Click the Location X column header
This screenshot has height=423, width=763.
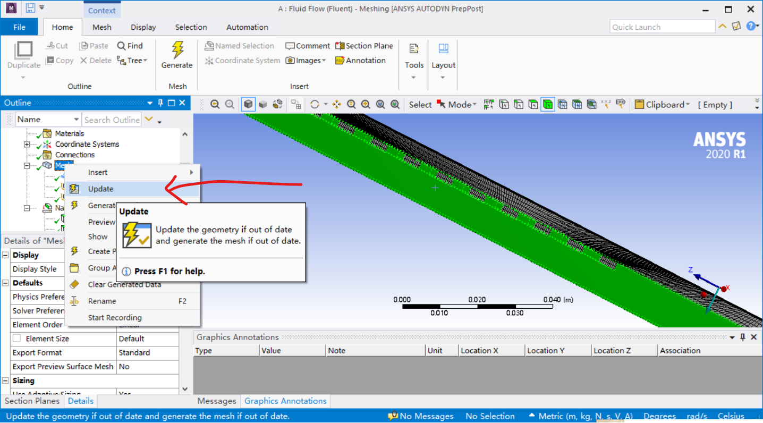(491, 351)
